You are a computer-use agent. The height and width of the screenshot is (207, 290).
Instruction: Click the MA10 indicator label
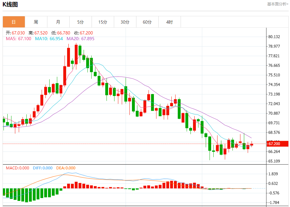tap(49, 39)
